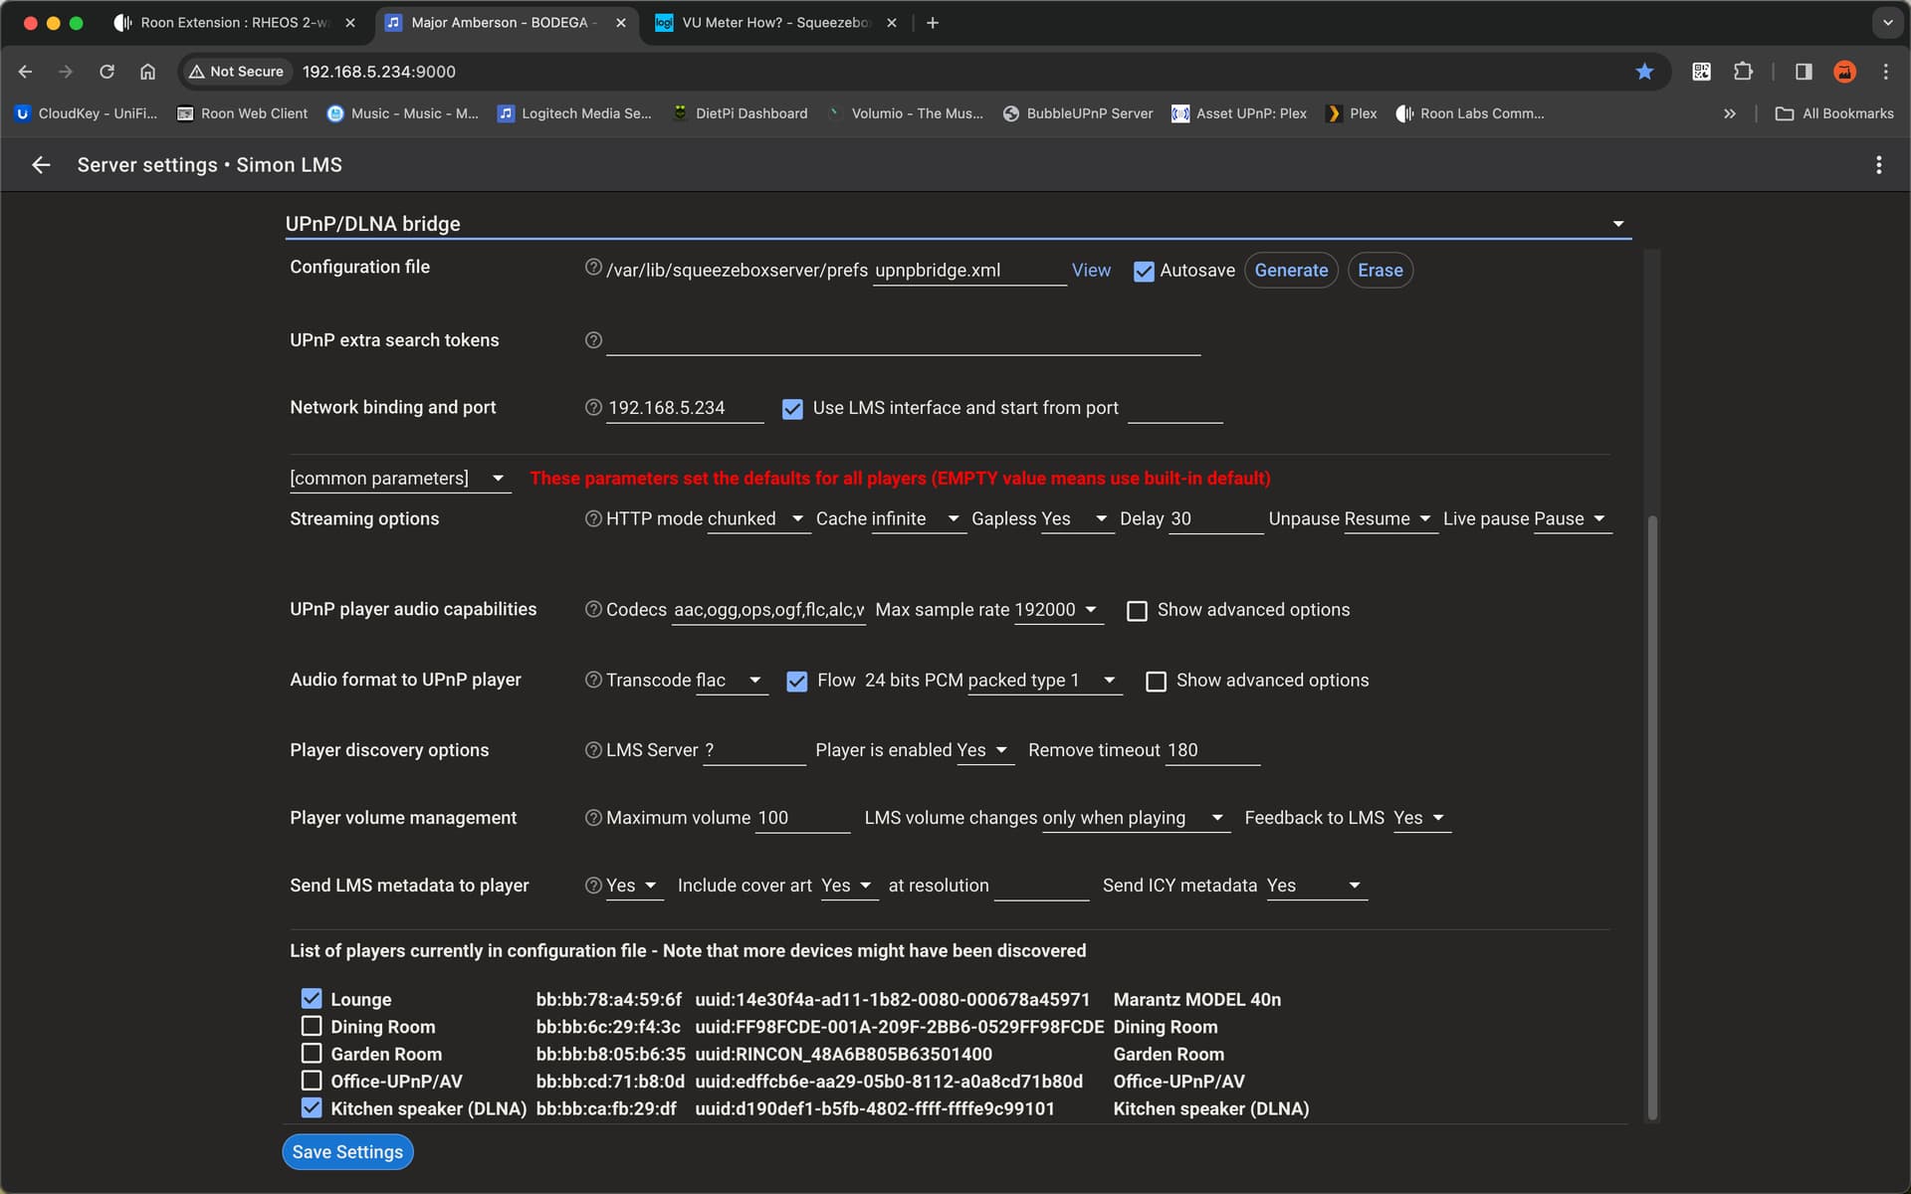Open Cache infinite dropdown
The height and width of the screenshot is (1194, 1911).
coord(918,518)
